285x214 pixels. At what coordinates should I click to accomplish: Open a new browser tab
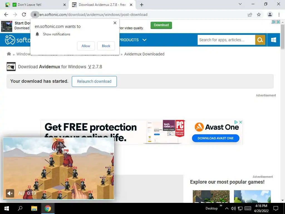(x=142, y=5)
